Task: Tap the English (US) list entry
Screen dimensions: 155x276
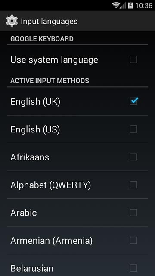Action: click(x=77, y=129)
